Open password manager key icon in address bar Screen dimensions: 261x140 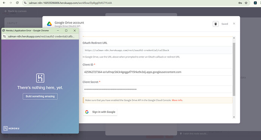[240, 3]
